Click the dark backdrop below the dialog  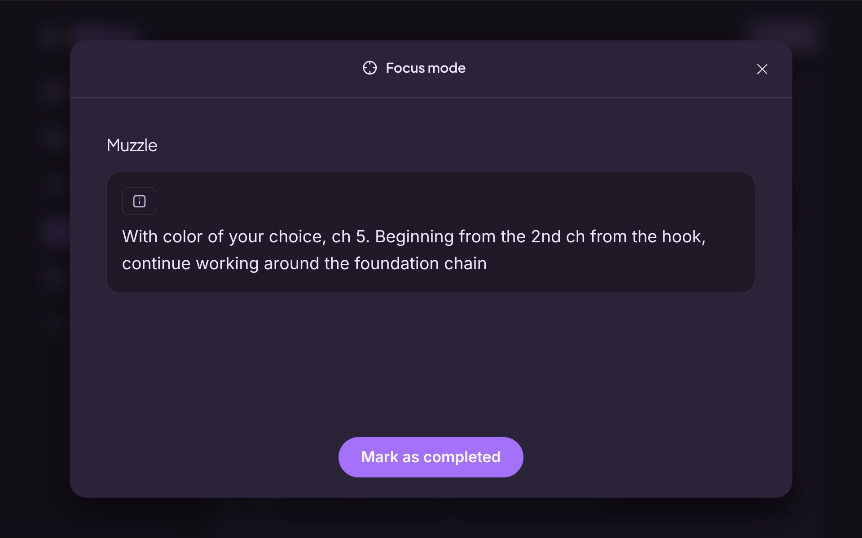(x=431, y=518)
